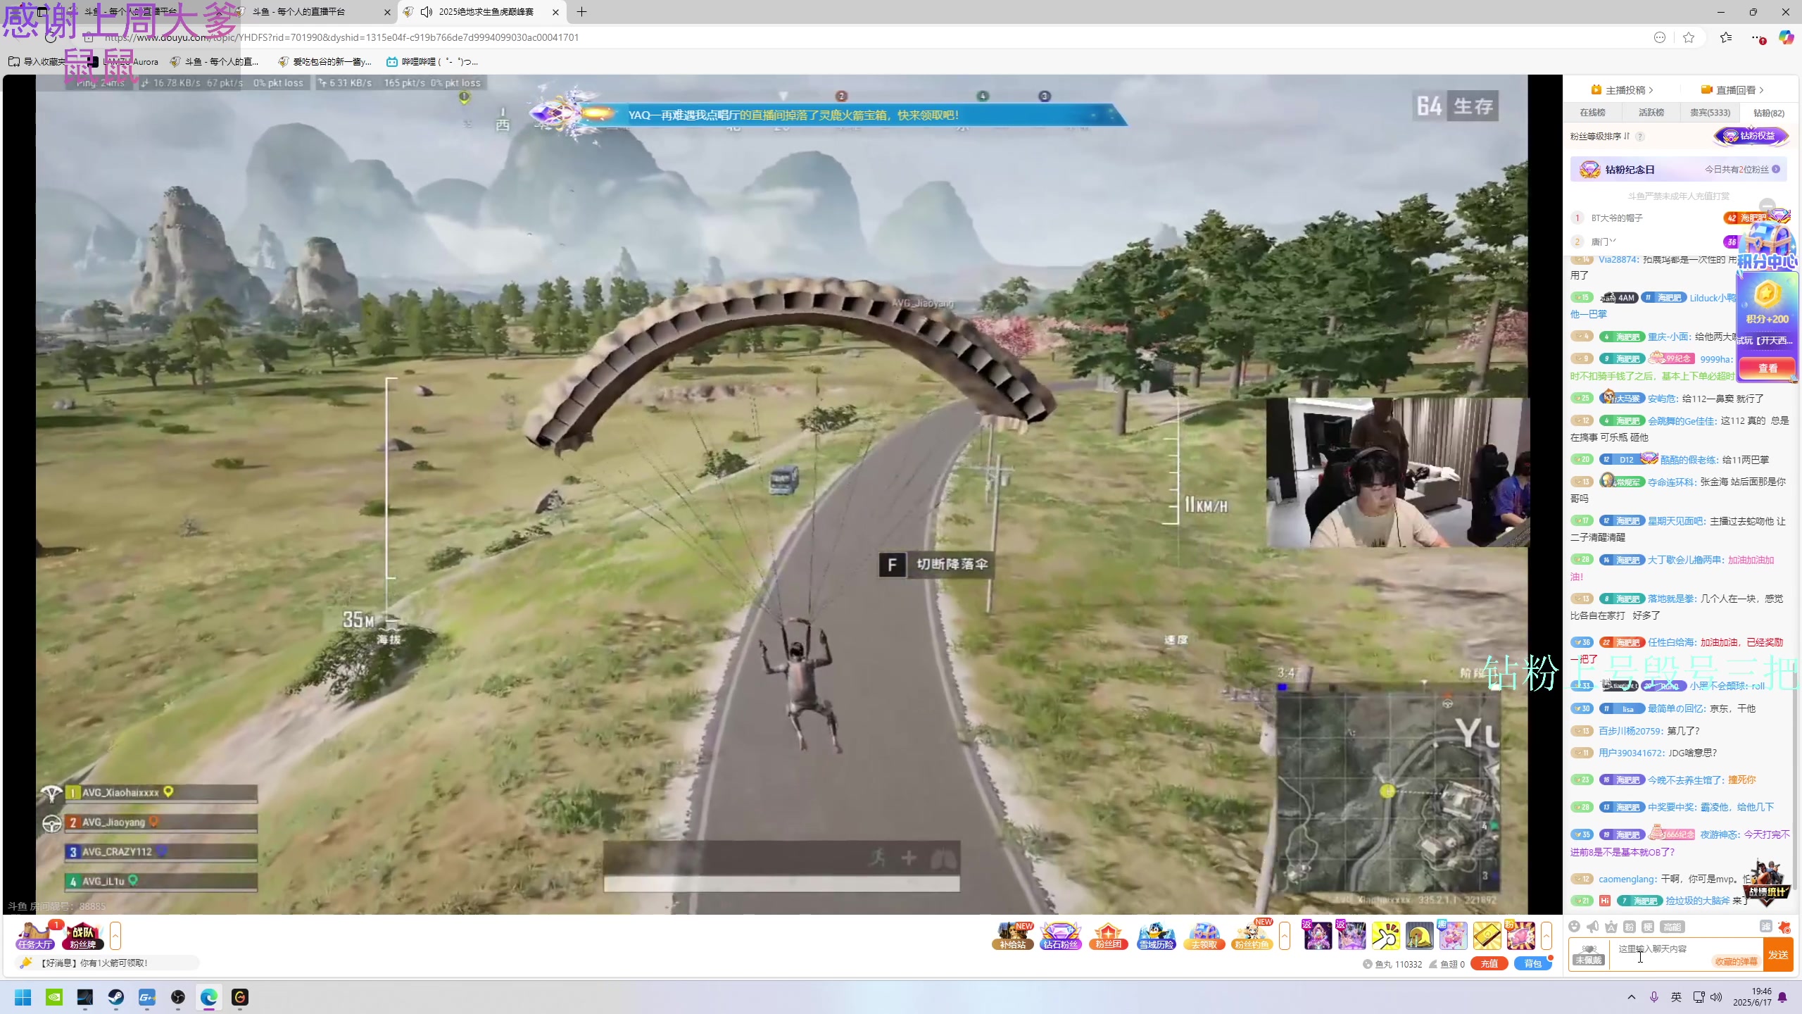Image resolution: width=1802 pixels, height=1014 pixels.
Task: Collapse the 积分中心 floating widget
Action: tap(1767, 206)
